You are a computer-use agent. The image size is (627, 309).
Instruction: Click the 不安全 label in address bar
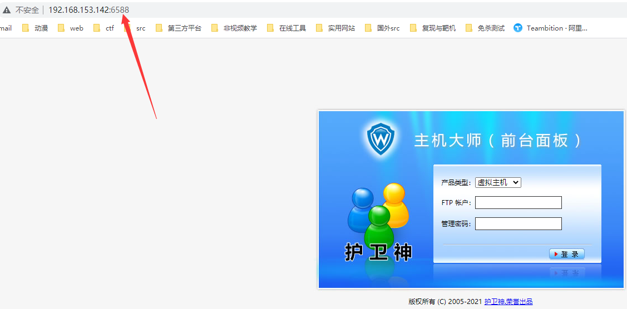click(27, 10)
